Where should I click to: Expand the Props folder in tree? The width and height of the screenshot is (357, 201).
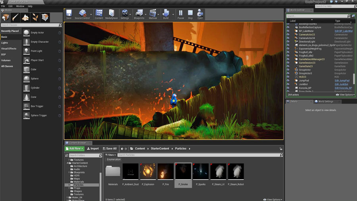[x=69, y=188]
